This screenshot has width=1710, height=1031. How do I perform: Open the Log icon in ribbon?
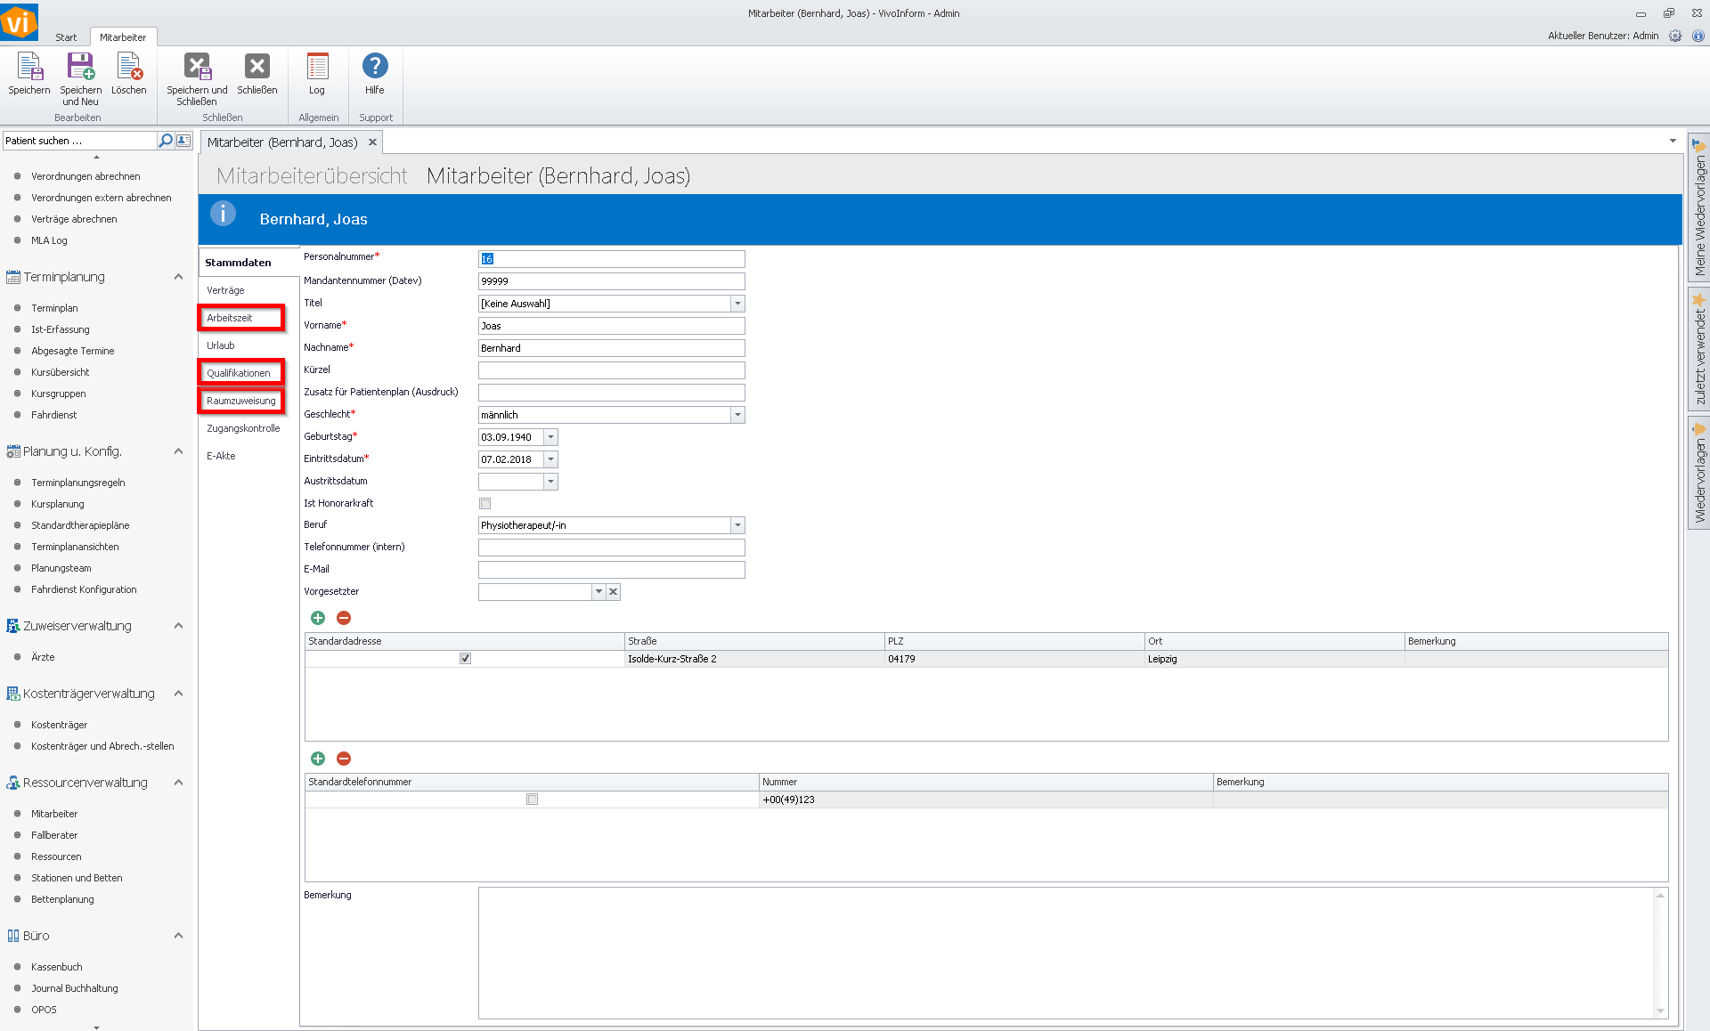pyautogui.click(x=317, y=68)
